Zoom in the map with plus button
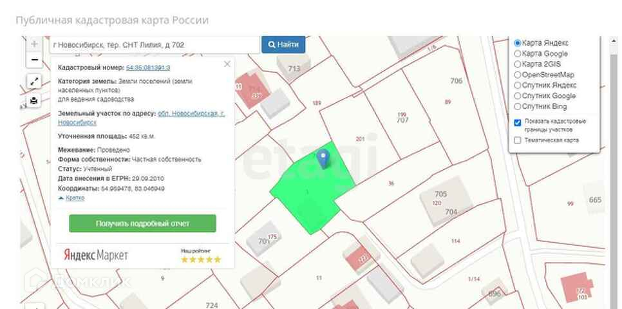622x309 pixels. point(35,44)
